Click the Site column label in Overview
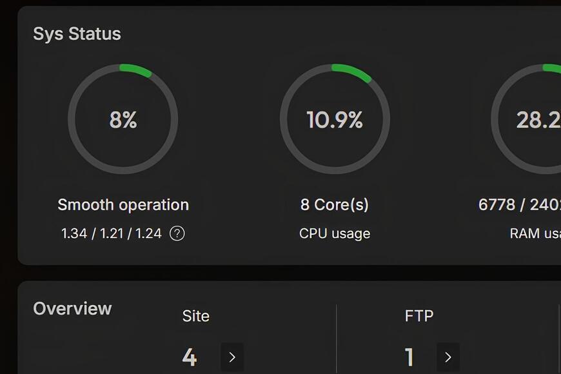 pos(196,316)
